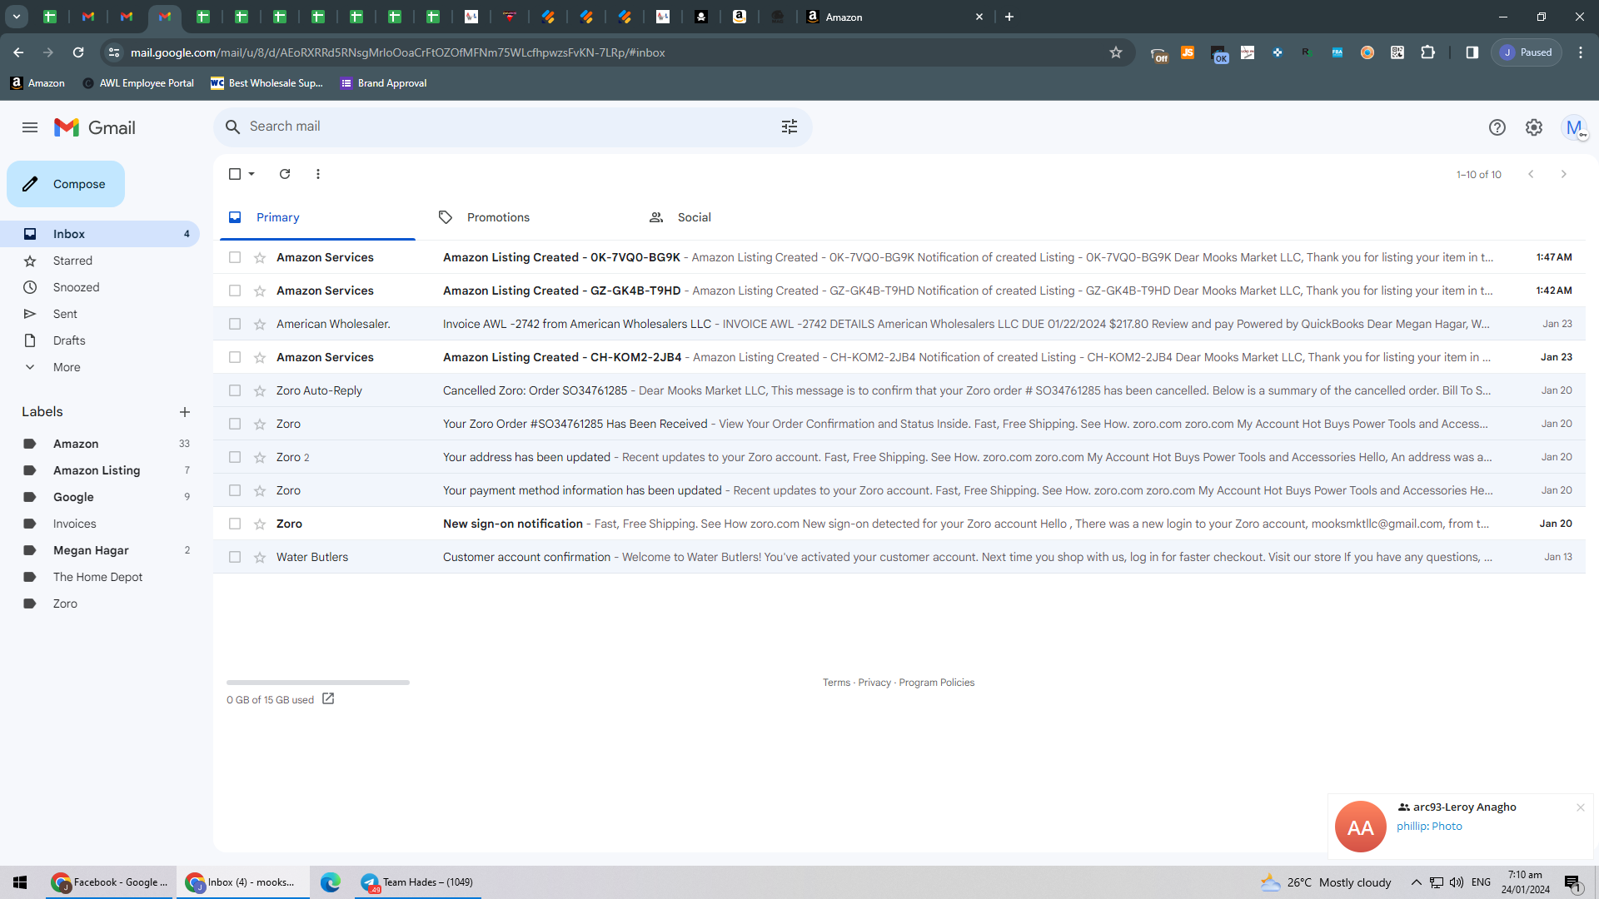Dismiss the arc93-Leroy Anagho notification
The width and height of the screenshot is (1599, 899).
click(x=1580, y=807)
